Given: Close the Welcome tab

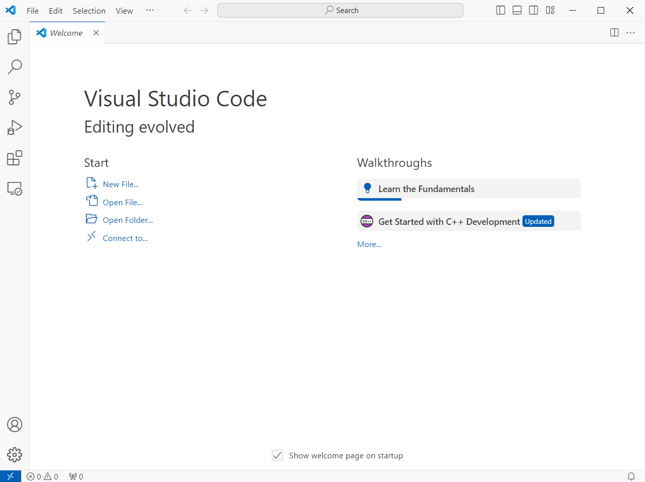Looking at the screenshot, I should [x=96, y=33].
